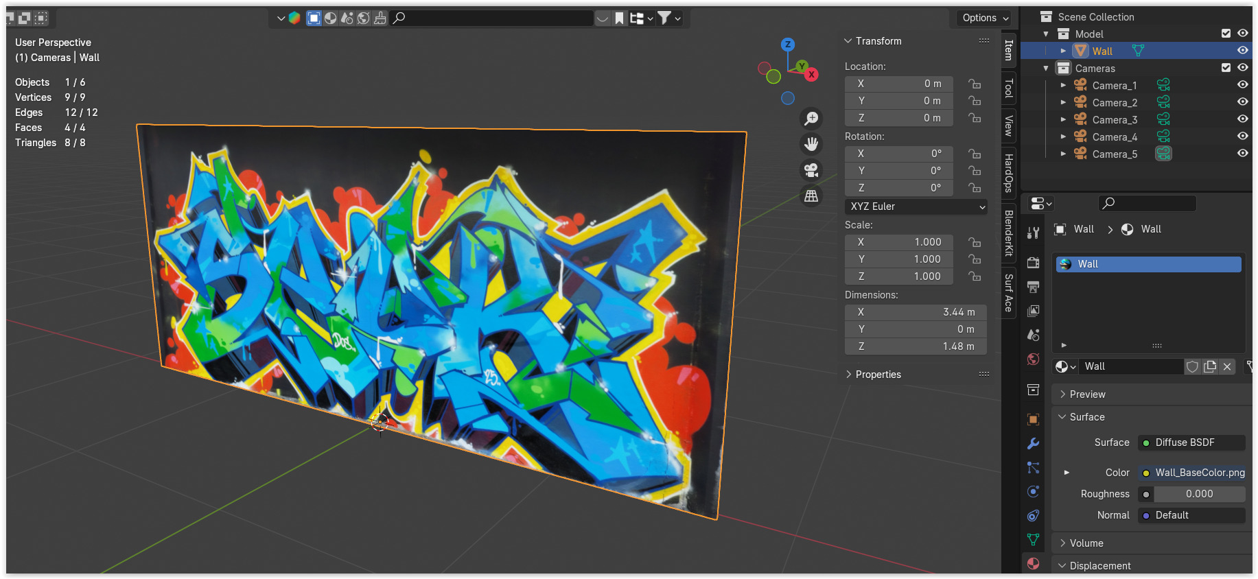Viewport: 1258px width, 579px height.
Task: Toggle the camera view icon
Action: point(811,170)
